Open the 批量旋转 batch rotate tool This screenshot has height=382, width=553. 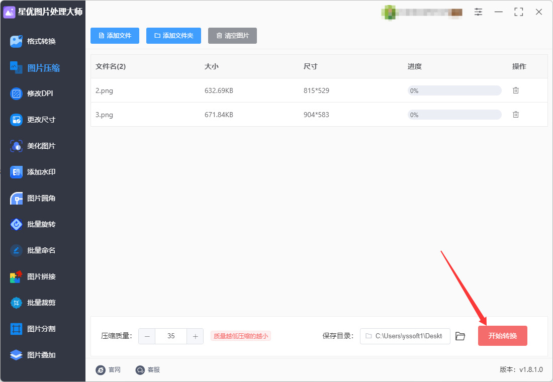(33, 224)
